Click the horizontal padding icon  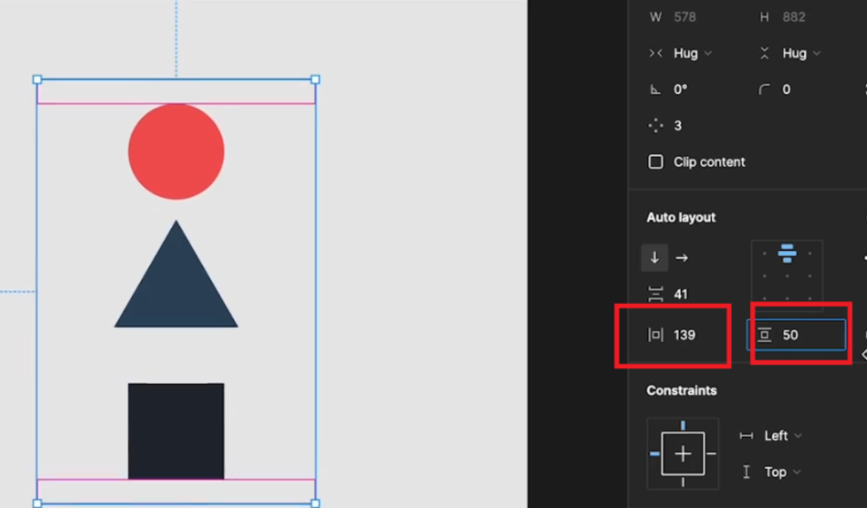tap(655, 335)
